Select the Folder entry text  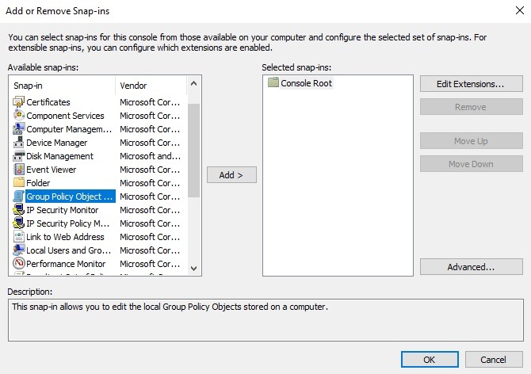coord(38,183)
